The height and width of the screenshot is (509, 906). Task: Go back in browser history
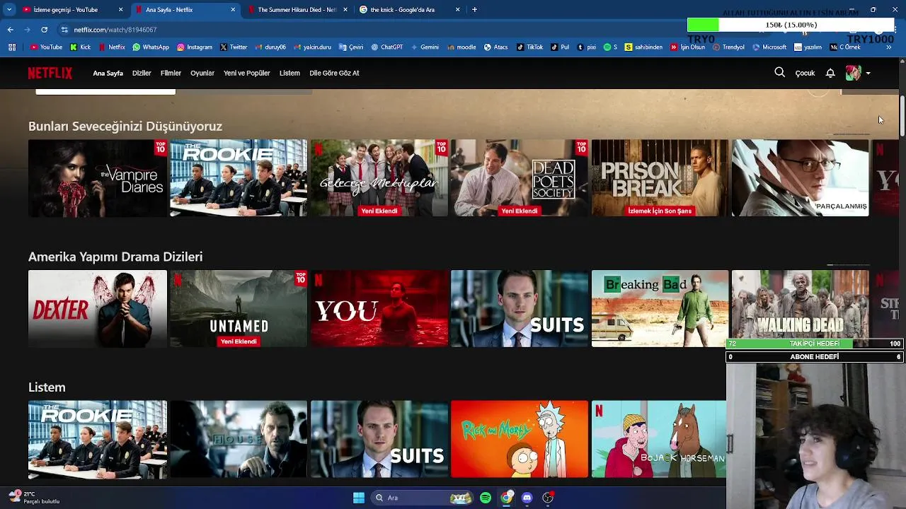tap(10, 30)
